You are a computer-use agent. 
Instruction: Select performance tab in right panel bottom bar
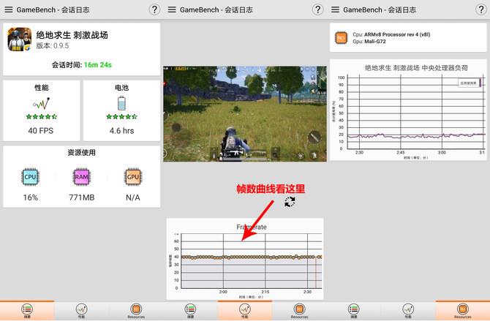[408, 311]
